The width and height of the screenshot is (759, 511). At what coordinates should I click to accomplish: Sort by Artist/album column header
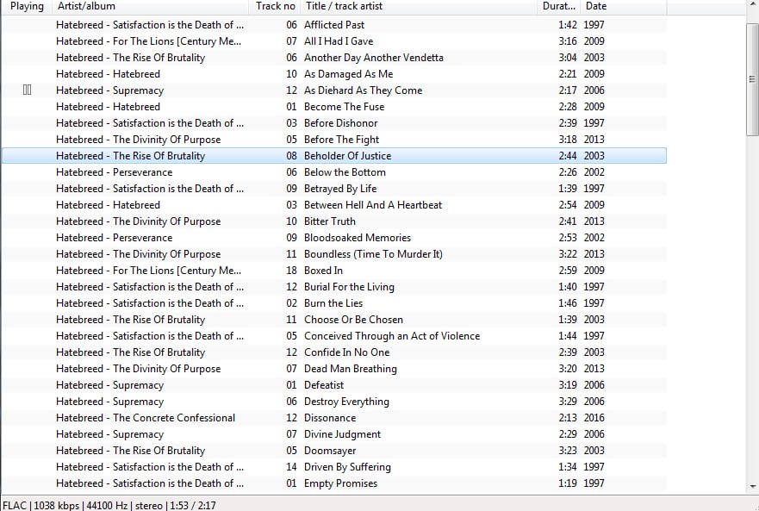(150, 6)
